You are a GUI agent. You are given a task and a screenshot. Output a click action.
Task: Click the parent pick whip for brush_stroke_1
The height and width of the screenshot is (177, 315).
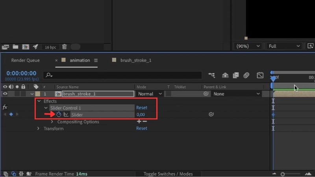pyautogui.click(x=206, y=94)
